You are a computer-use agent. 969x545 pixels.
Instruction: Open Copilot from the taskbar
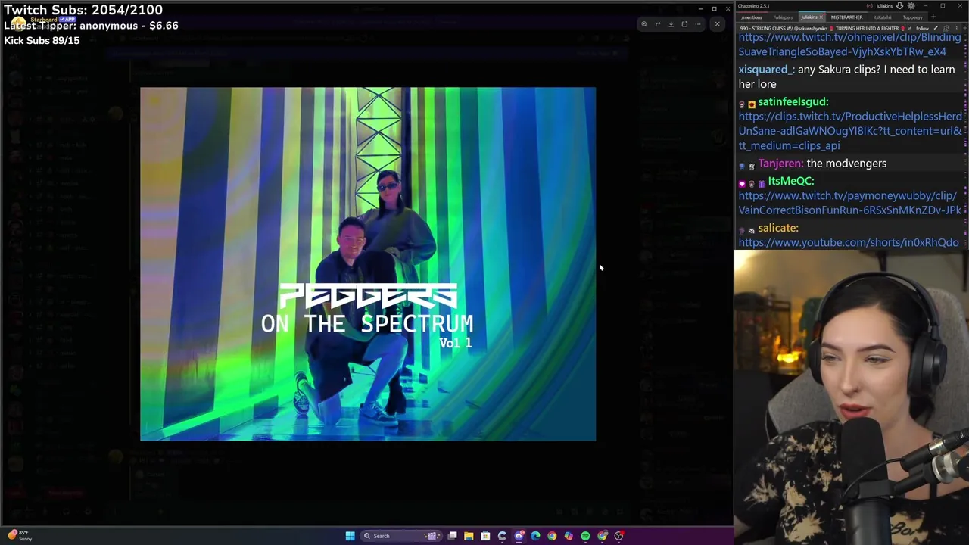tap(569, 536)
